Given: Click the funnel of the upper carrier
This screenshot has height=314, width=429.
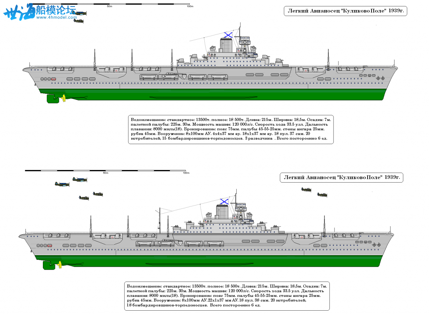Looking at the screenshot, I should pos(226,45).
